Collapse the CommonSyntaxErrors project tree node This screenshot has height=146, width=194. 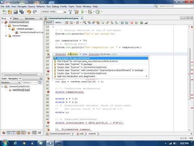click(2, 22)
